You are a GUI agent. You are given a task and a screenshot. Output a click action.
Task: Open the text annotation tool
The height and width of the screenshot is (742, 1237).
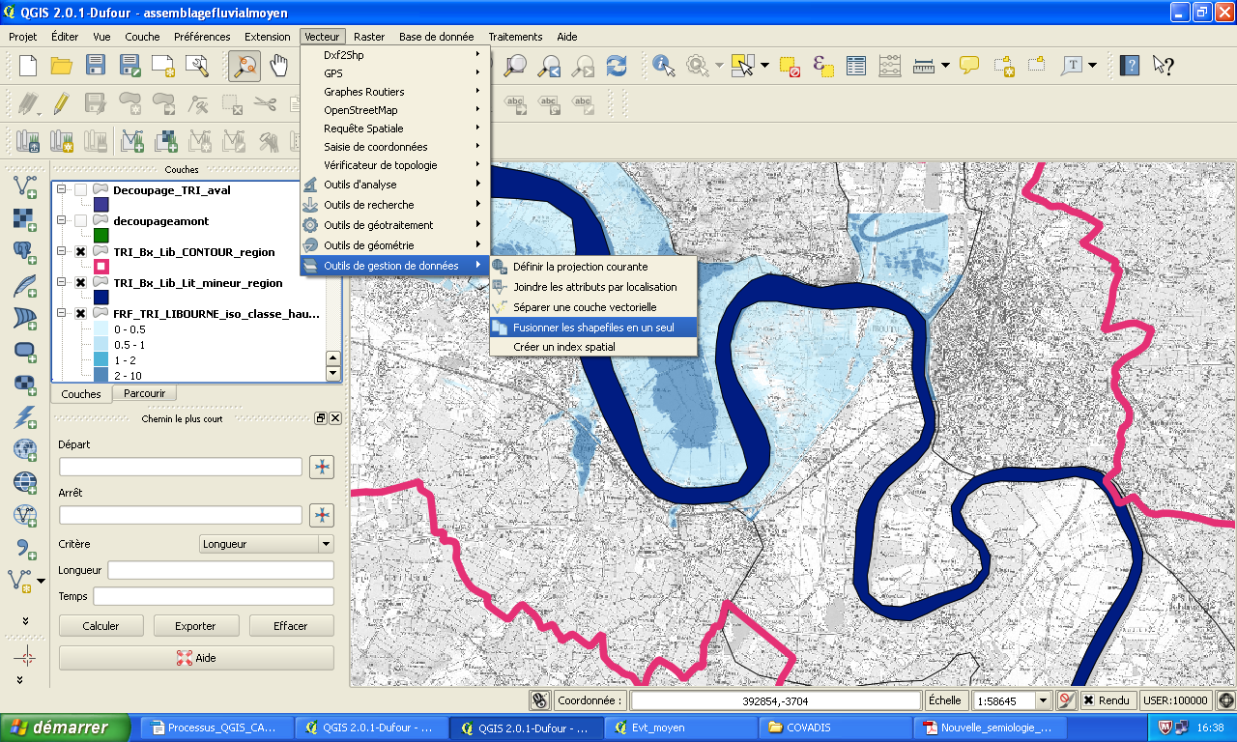coord(1072,66)
